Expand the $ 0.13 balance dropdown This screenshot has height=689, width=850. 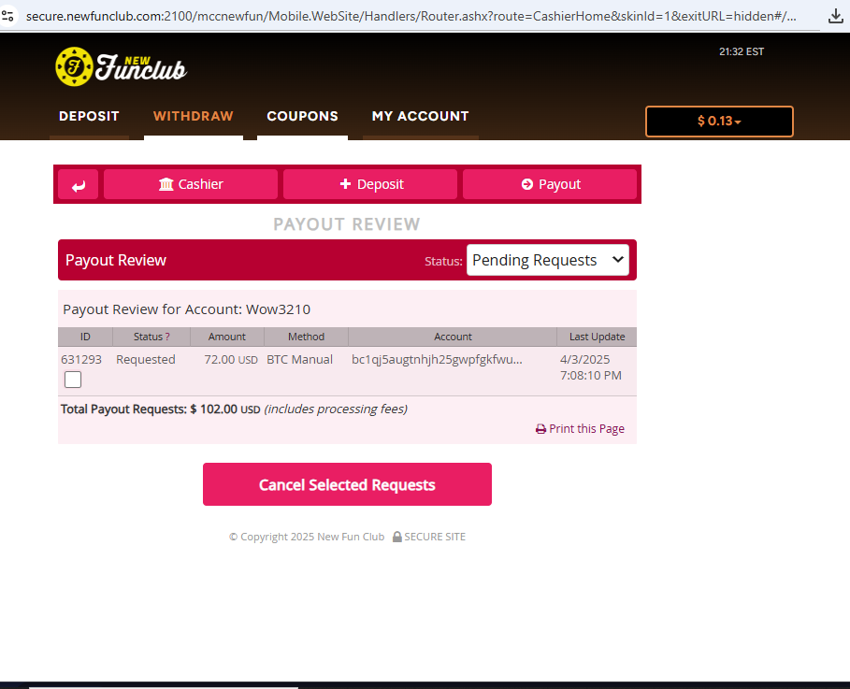click(719, 121)
